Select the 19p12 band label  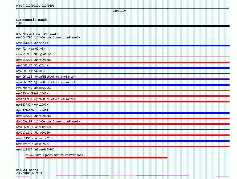[20, 23]
